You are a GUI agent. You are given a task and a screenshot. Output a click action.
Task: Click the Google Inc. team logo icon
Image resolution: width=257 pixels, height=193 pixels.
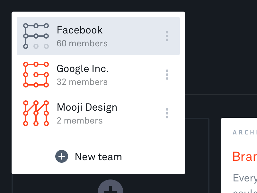point(36,75)
